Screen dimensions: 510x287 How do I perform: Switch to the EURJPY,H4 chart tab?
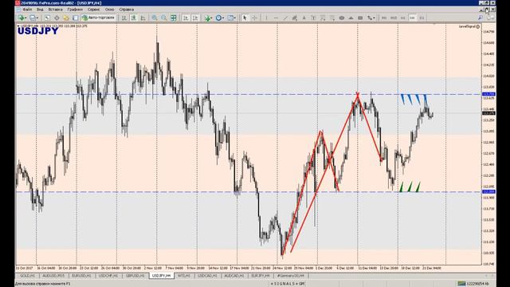click(261, 276)
